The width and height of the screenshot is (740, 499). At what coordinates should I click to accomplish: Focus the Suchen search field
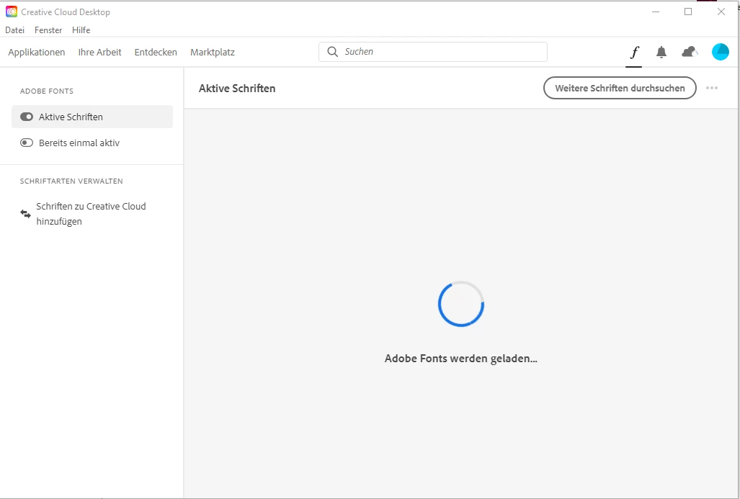point(433,52)
